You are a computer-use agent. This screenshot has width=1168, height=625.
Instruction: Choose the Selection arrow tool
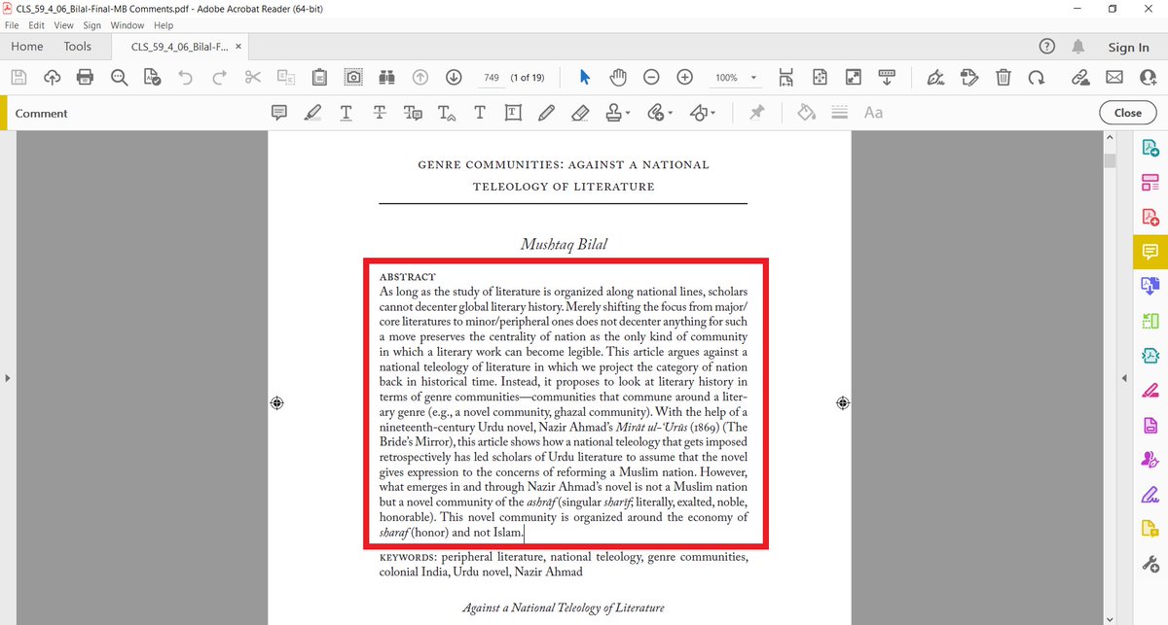pos(584,78)
